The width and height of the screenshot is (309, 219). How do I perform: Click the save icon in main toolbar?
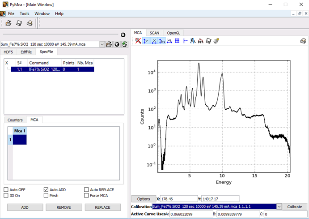coord(19,23)
